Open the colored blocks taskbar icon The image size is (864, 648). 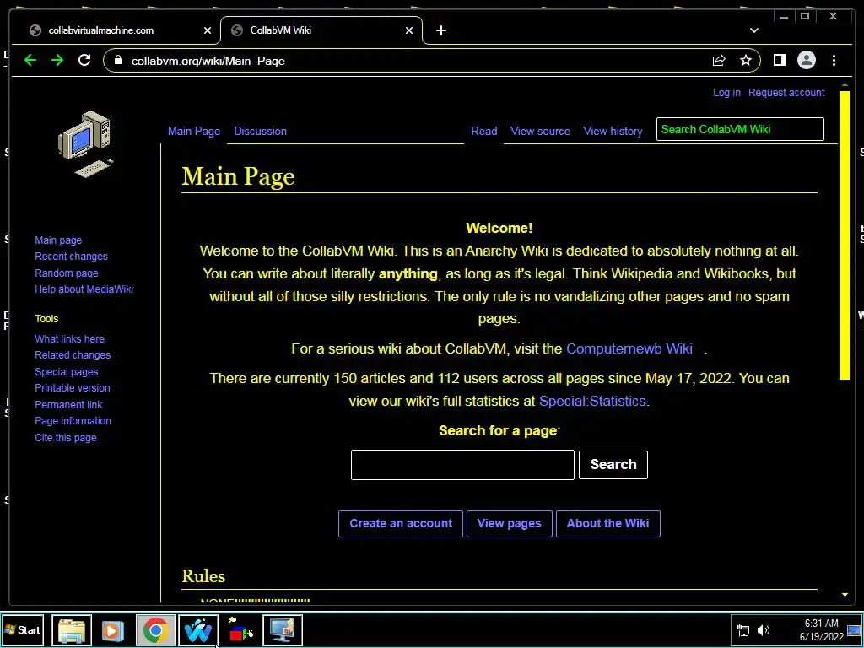[x=240, y=630]
